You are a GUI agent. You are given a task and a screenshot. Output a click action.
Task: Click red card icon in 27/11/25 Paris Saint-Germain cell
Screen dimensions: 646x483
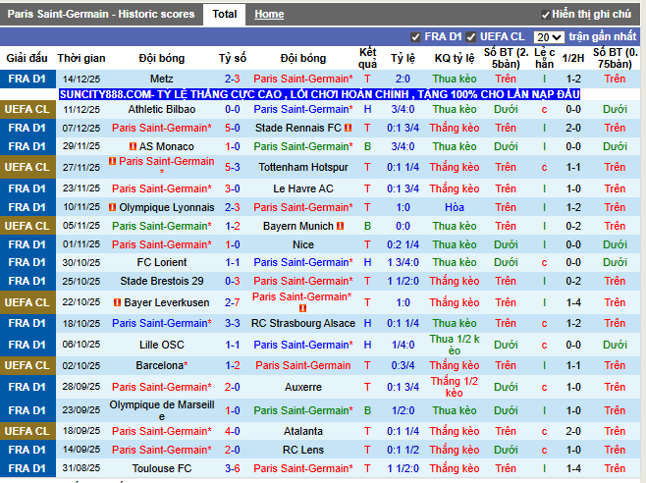click(112, 161)
